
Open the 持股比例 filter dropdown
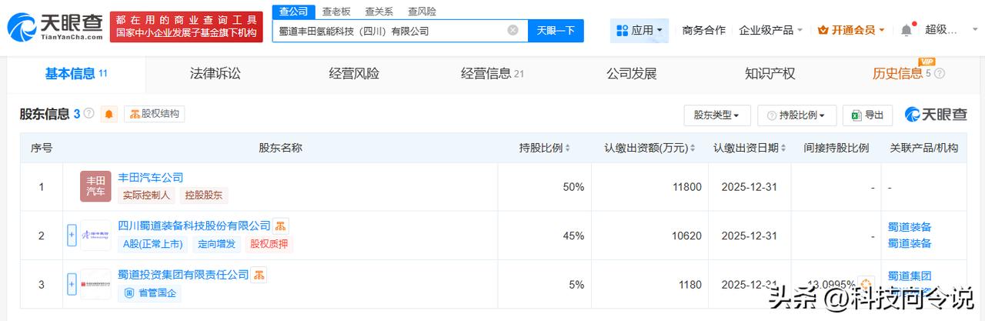(x=796, y=115)
